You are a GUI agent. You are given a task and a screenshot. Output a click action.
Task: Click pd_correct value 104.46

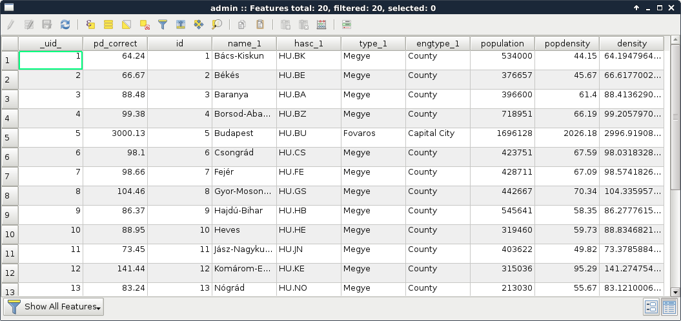(115, 196)
